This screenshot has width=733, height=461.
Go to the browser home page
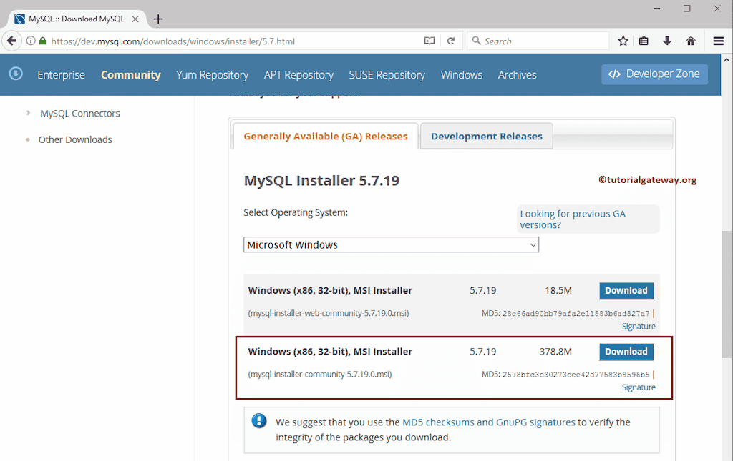689,41
